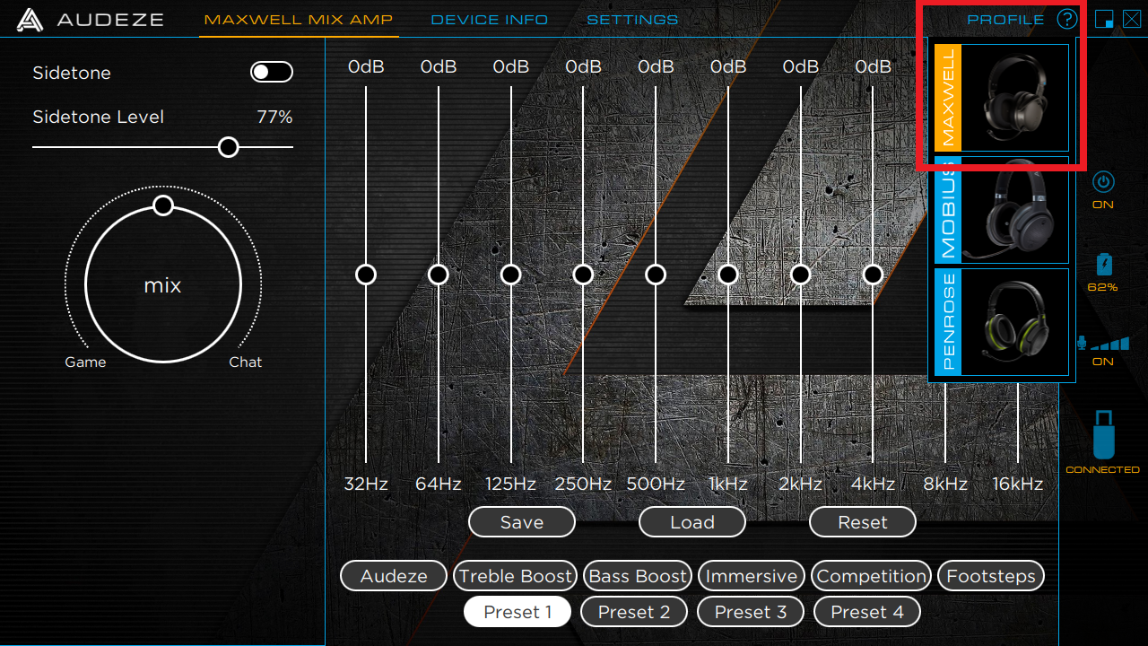Reset the equalizer

click(863, 522)
